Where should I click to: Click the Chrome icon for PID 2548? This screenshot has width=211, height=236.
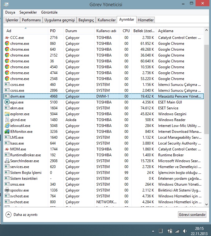coord(7,79)
